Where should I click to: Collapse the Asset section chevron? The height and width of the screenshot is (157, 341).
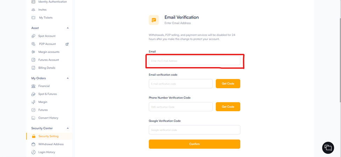coord(68,28)
